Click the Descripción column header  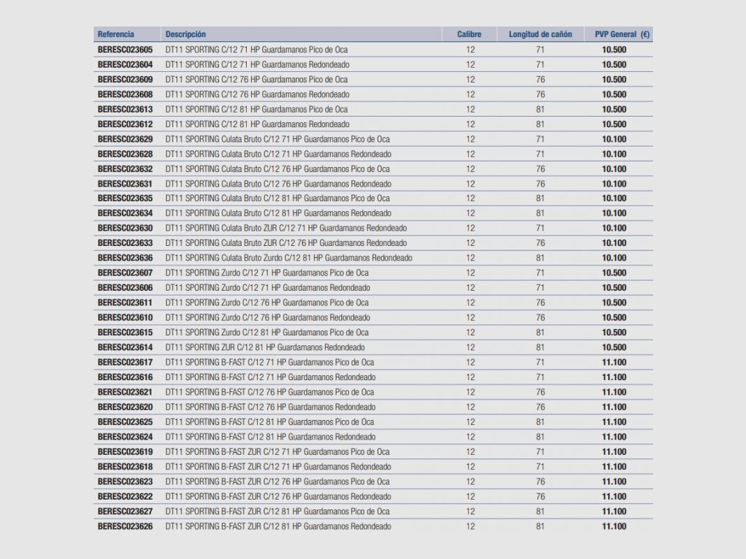[x=185, y=34]
